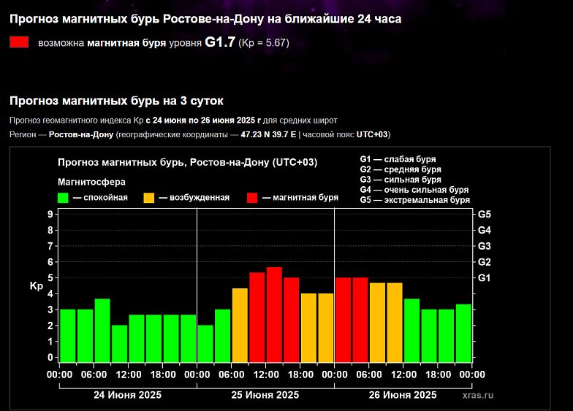The height and width of the screenshot is (411, 573).
Task: Click the bold text 'с 24 июня по 26 июня 2025 г'
Action: coord(203,120)
